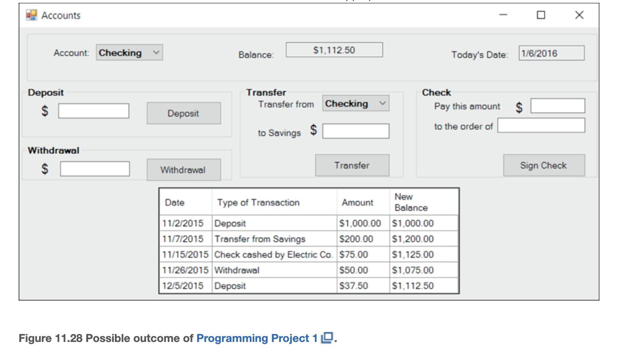Click inside the Deposit amount field
The width and height of the screenshot is (625, 353).
tap(93, 110)
